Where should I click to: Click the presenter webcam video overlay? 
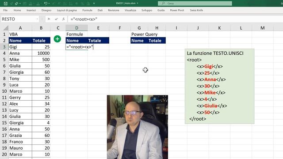pyautogui.click(x=138, y=127)
